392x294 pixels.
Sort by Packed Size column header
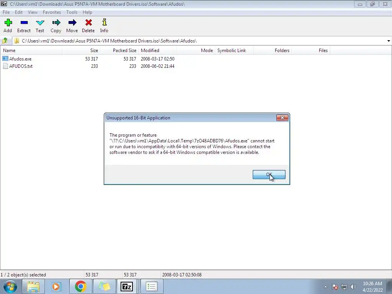click(119, 50)
